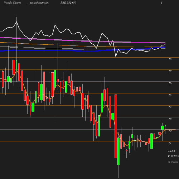Click the tallest red candle near 12 level
The image size is (179, 179).
[x=116, y=126]
